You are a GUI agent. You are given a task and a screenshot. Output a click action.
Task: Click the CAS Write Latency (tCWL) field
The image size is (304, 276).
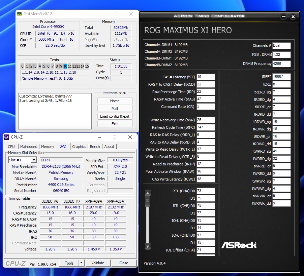tap(206, 179)
